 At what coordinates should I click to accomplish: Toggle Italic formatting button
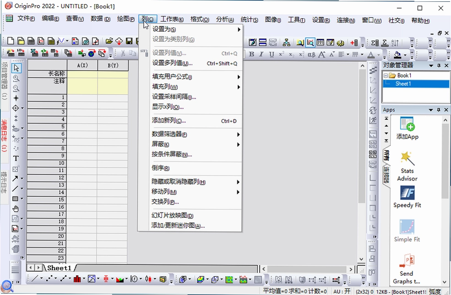point(261,54)
